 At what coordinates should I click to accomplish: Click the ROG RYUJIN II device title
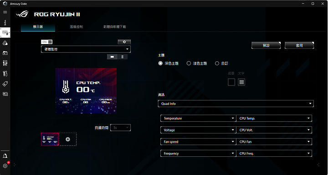[57, 15]
